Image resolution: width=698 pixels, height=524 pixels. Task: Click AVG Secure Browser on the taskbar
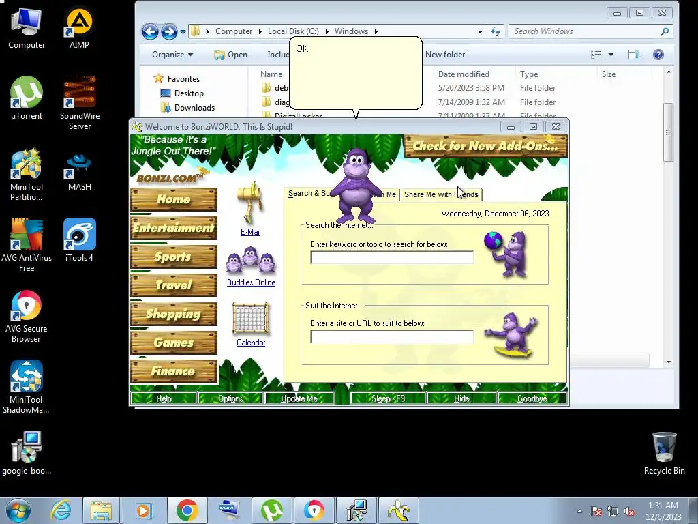pyautogui.click(x=314, y=510)
